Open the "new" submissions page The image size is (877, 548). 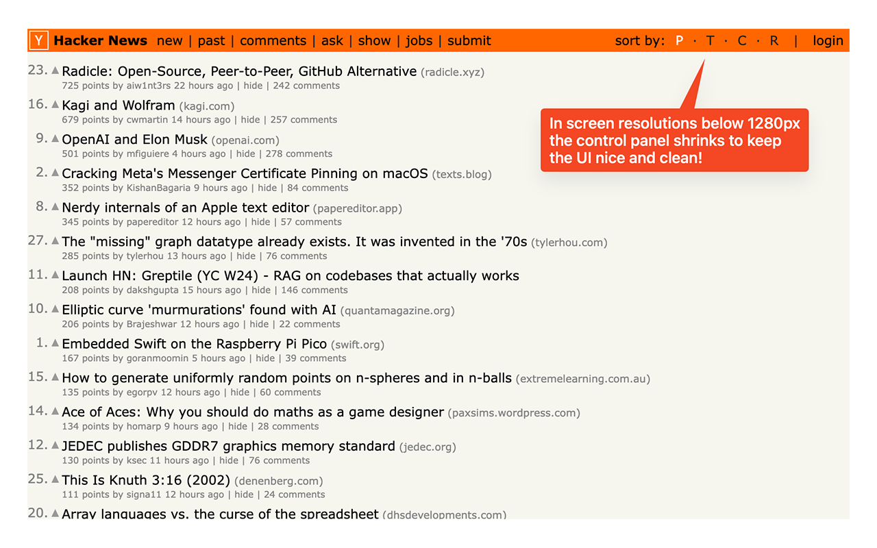click(x=170, y=40)
